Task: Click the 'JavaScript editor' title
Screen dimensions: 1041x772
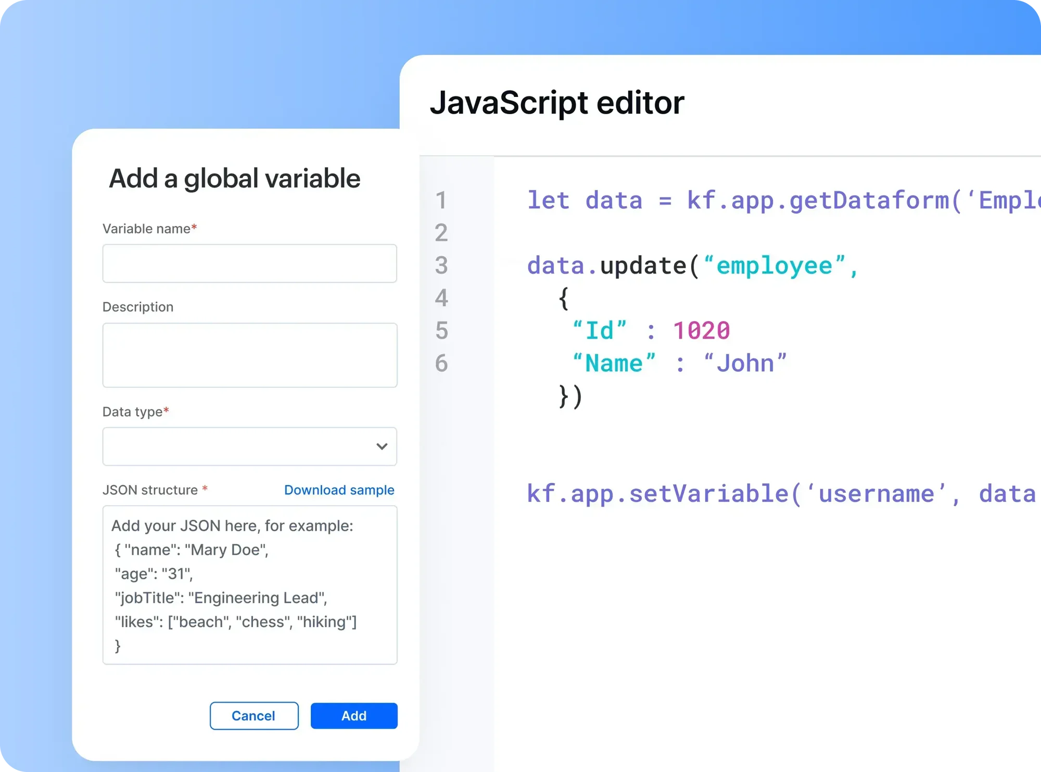Action: tap(557, 103)
